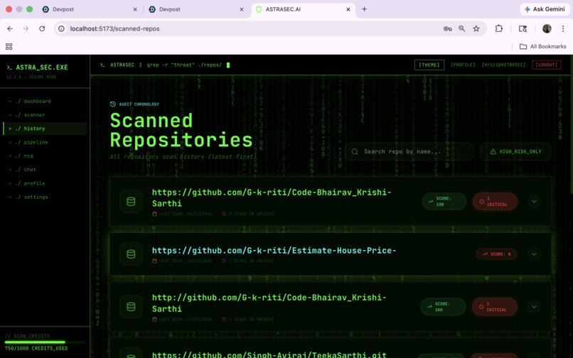This screenshot has width=573, height=358.
Task: Expand the https Code-Bhairav_Krishi-Sarthi repo row
Action: [534, 201]
